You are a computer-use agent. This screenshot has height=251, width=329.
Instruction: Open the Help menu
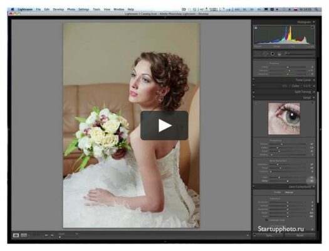130,9
